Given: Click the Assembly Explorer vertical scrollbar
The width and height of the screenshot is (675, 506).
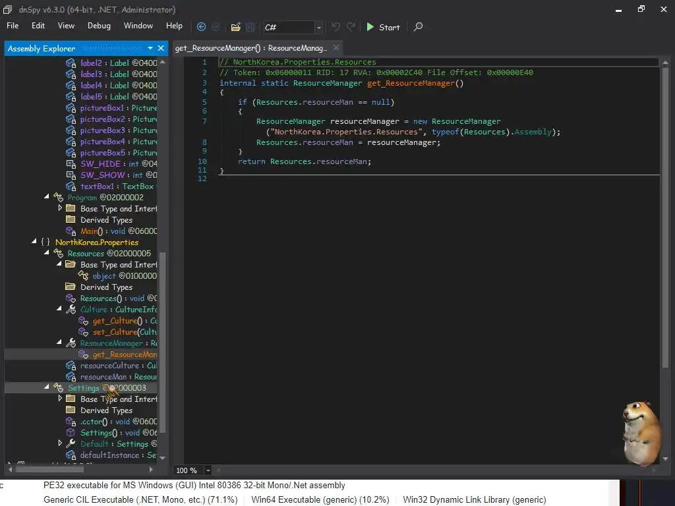Looking at the screenshot, I should click(x=163, y=329).
